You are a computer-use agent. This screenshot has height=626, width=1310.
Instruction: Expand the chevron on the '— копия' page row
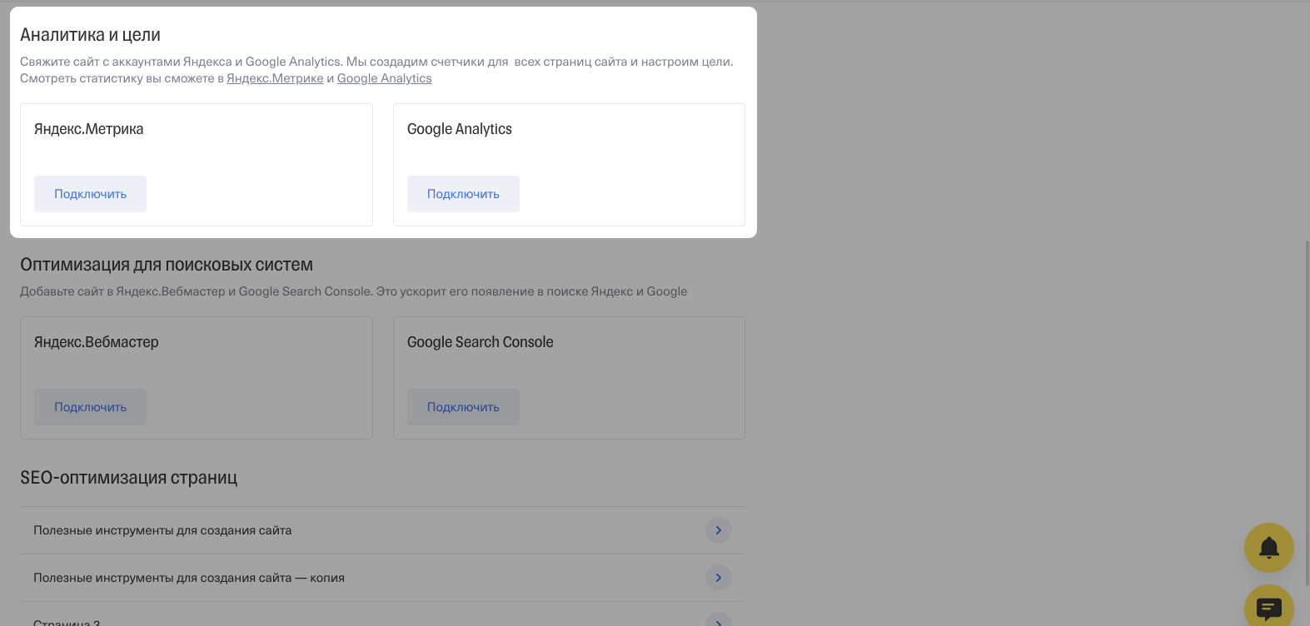coord(718,578)
